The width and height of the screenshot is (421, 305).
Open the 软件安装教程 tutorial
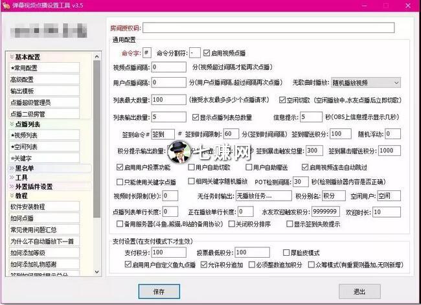coord(44,207)
